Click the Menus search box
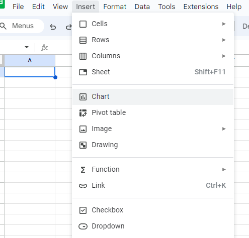 [21, 26]
